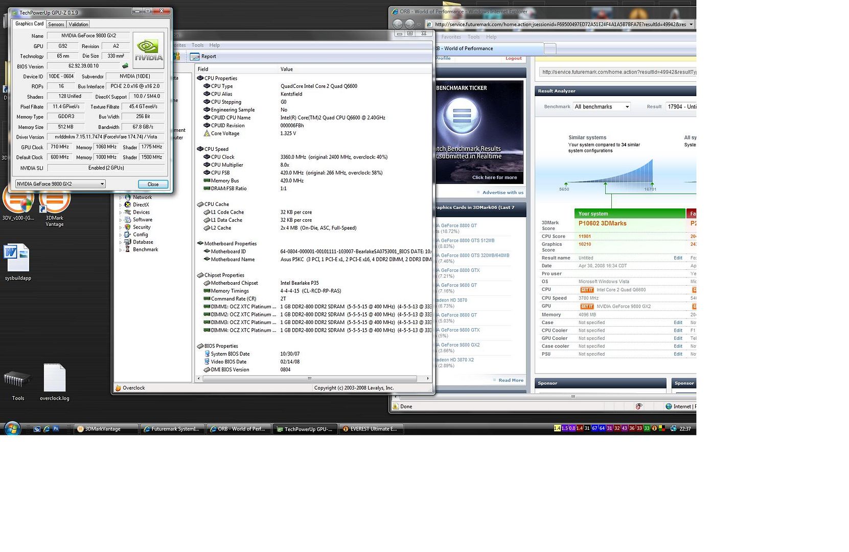Screen dimensions: 849x552
Task: Click the Value column header
Action: [355, 69]
